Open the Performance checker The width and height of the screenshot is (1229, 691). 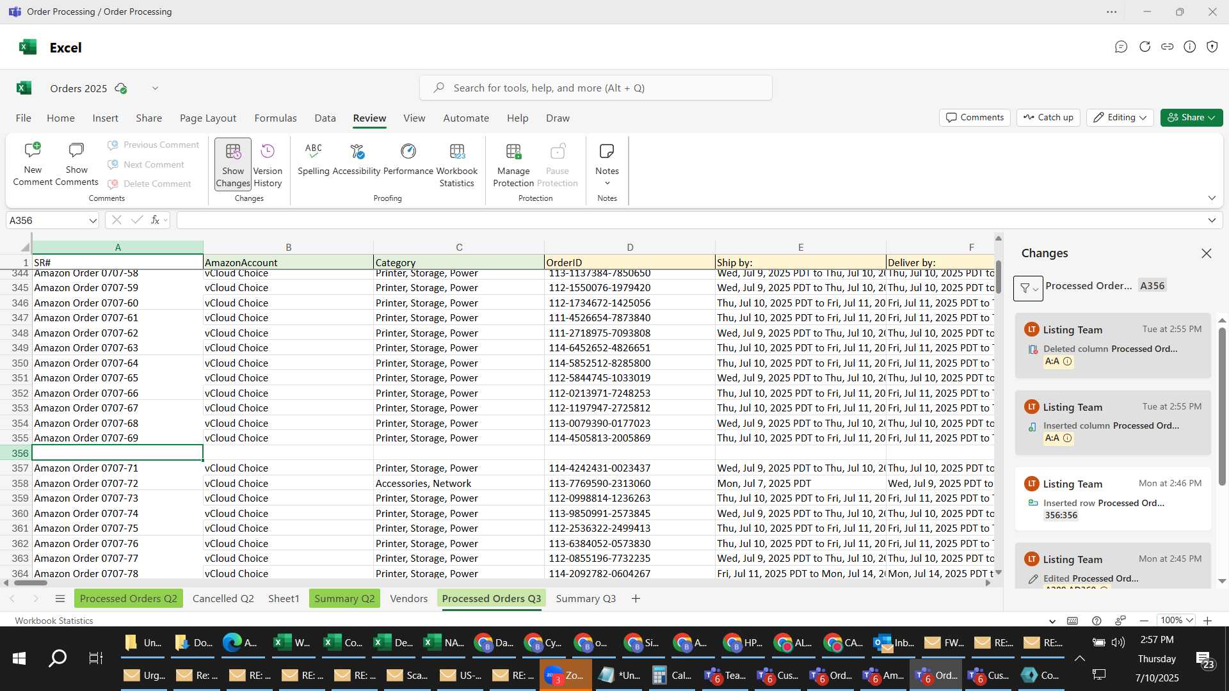point(408,159)
